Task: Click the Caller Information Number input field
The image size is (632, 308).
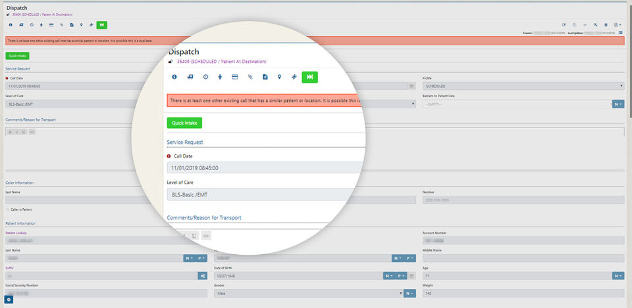Action: [523, 200]
